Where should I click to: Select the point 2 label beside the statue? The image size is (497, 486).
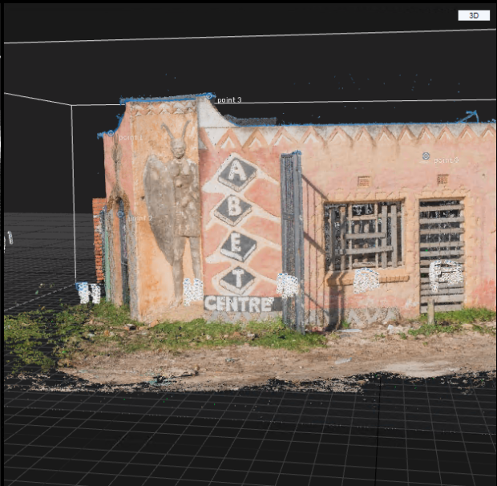[x=140, y=217]
